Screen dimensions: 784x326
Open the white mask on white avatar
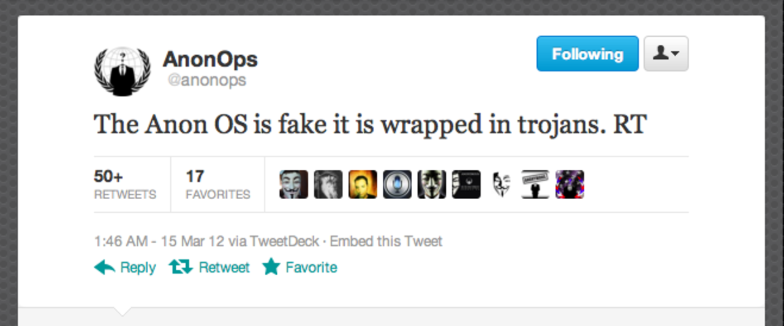[501, 184]
